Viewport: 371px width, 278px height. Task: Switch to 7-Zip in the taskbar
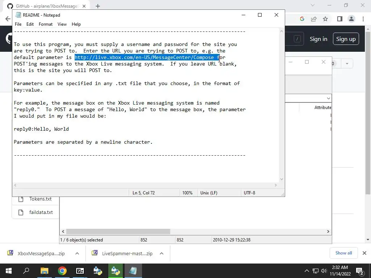click(x=80, y=271)
